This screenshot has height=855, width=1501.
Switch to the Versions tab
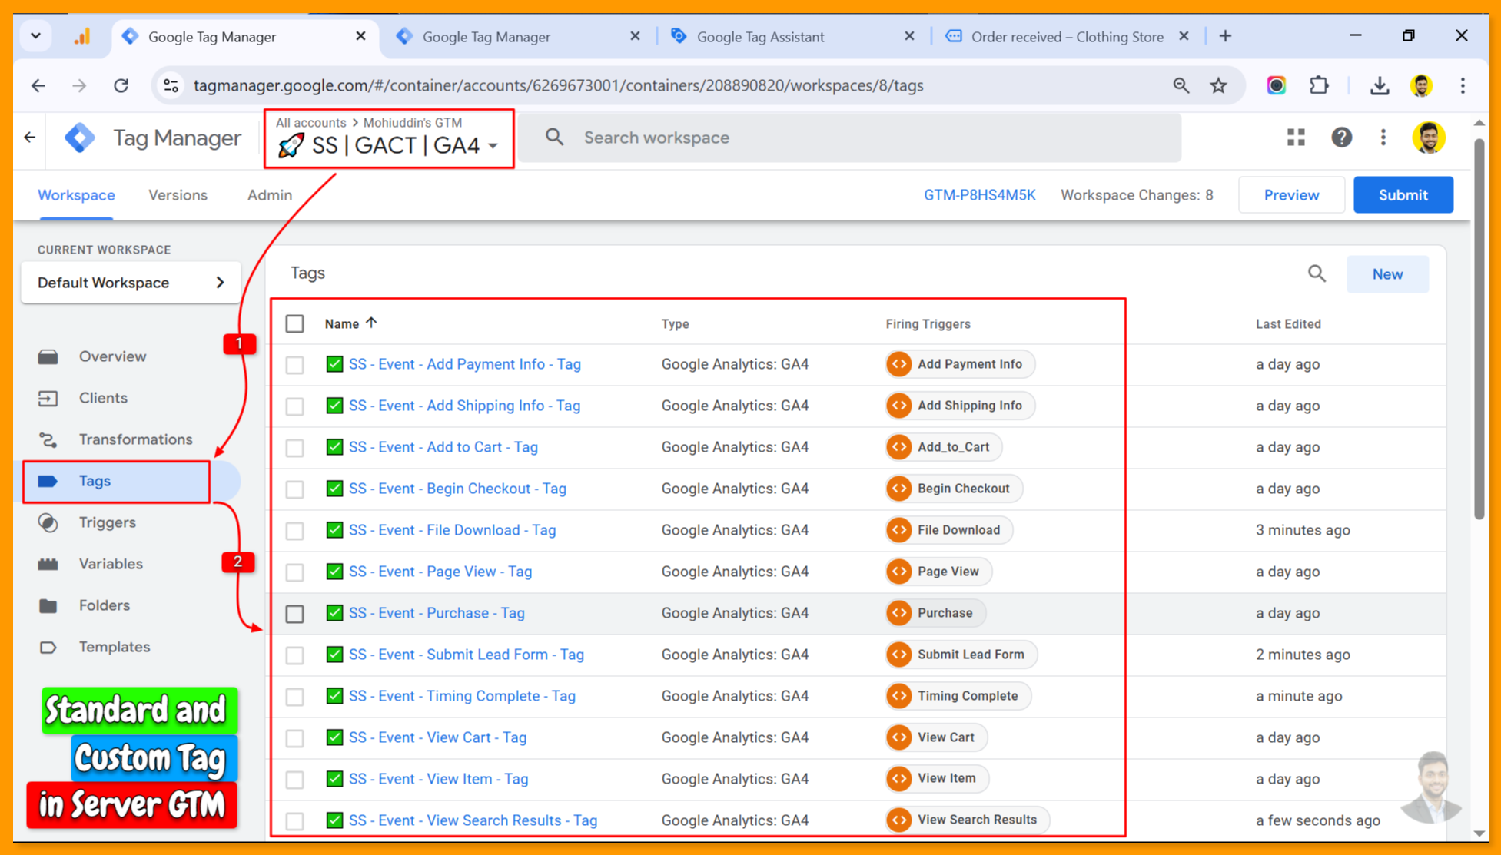178,195
